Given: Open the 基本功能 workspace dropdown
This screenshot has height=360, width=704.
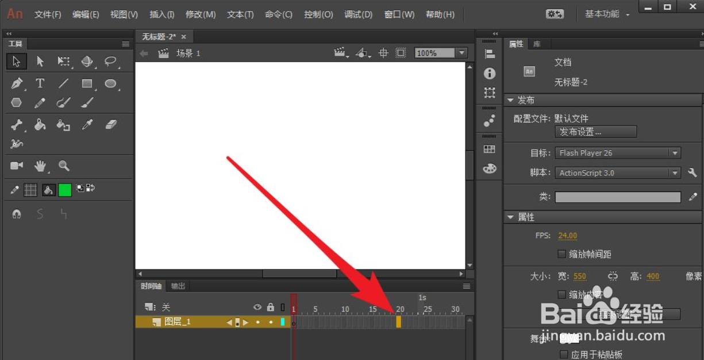Looking at the screenshot, I should pyautogui.click(x=607, y=14).
